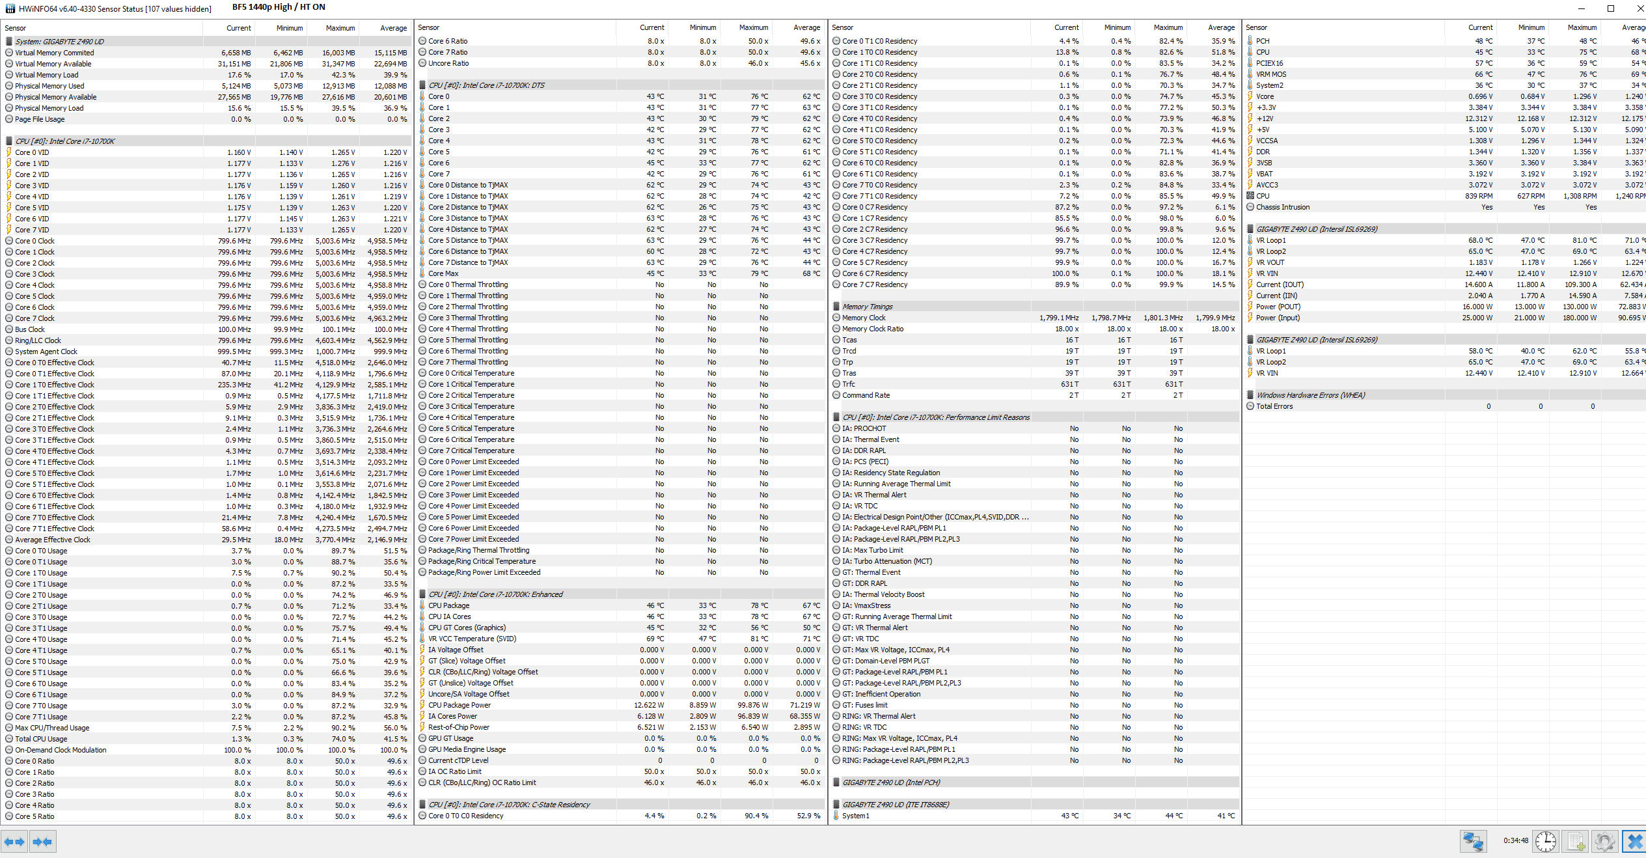The image size is (1646, 858).
Task: Select Core 0 Distance to TjMAX row
Action: pyautogui.click(x=620, y=185)
